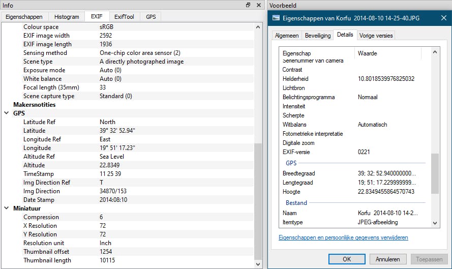Open the ExifTool tab

point(124,17)
